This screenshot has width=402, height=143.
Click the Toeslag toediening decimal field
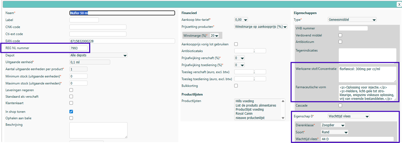click(260, 79)
